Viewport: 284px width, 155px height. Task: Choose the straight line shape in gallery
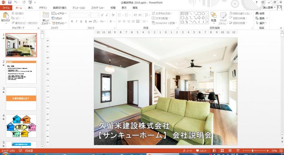pos(191,14)
